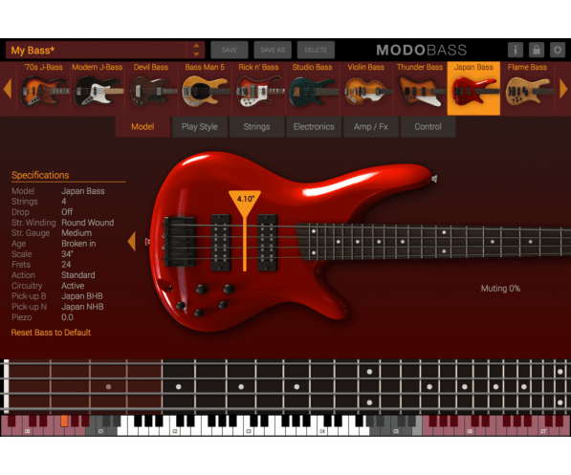Select the Rick n' Bass model
571x475 pixels.
[258, 89]
